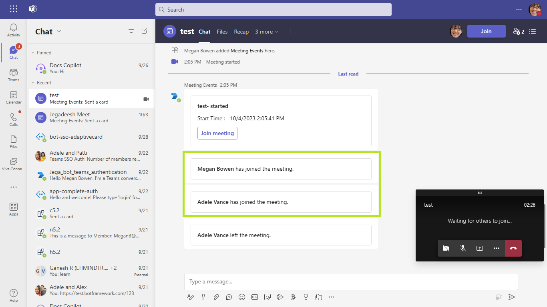547x307 pixels.
Task: Open Jega_bot_teams_authentication chat
Action: [x=91, y=175]
